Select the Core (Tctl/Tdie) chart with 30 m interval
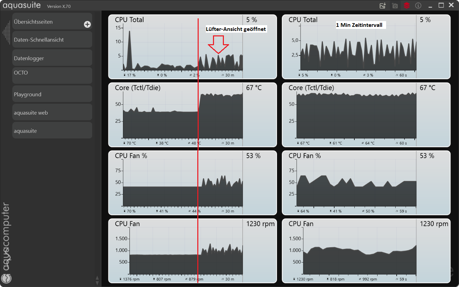This screenshot has width=459, height=287. (193, 115)
